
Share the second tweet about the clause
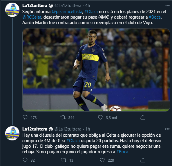pos(143,160)
